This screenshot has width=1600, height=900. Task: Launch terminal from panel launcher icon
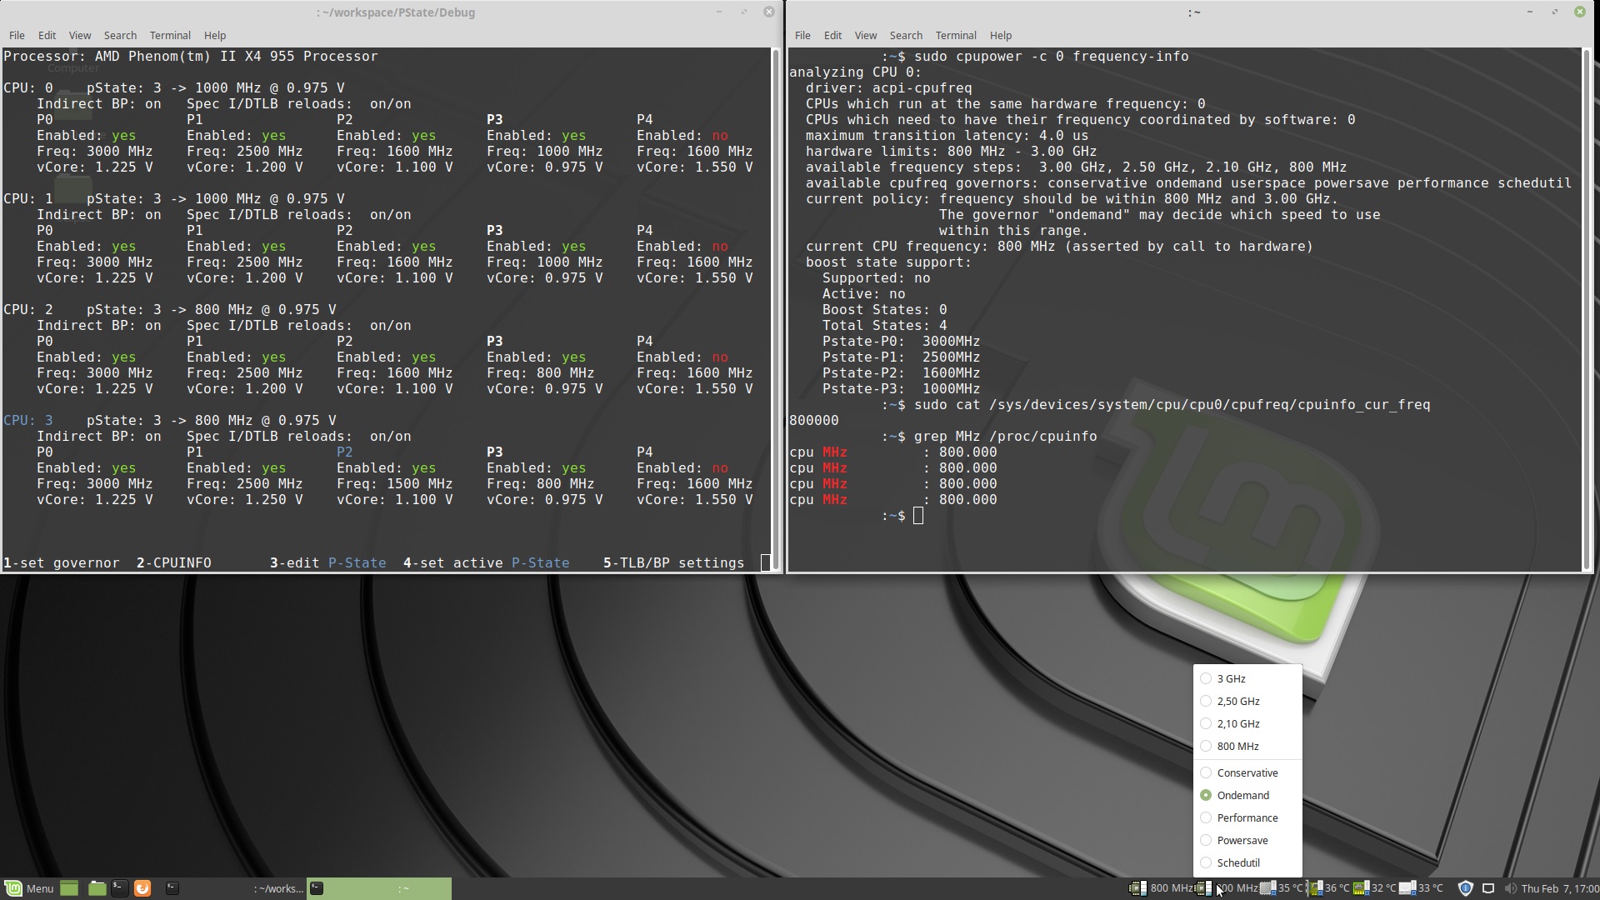119,888
